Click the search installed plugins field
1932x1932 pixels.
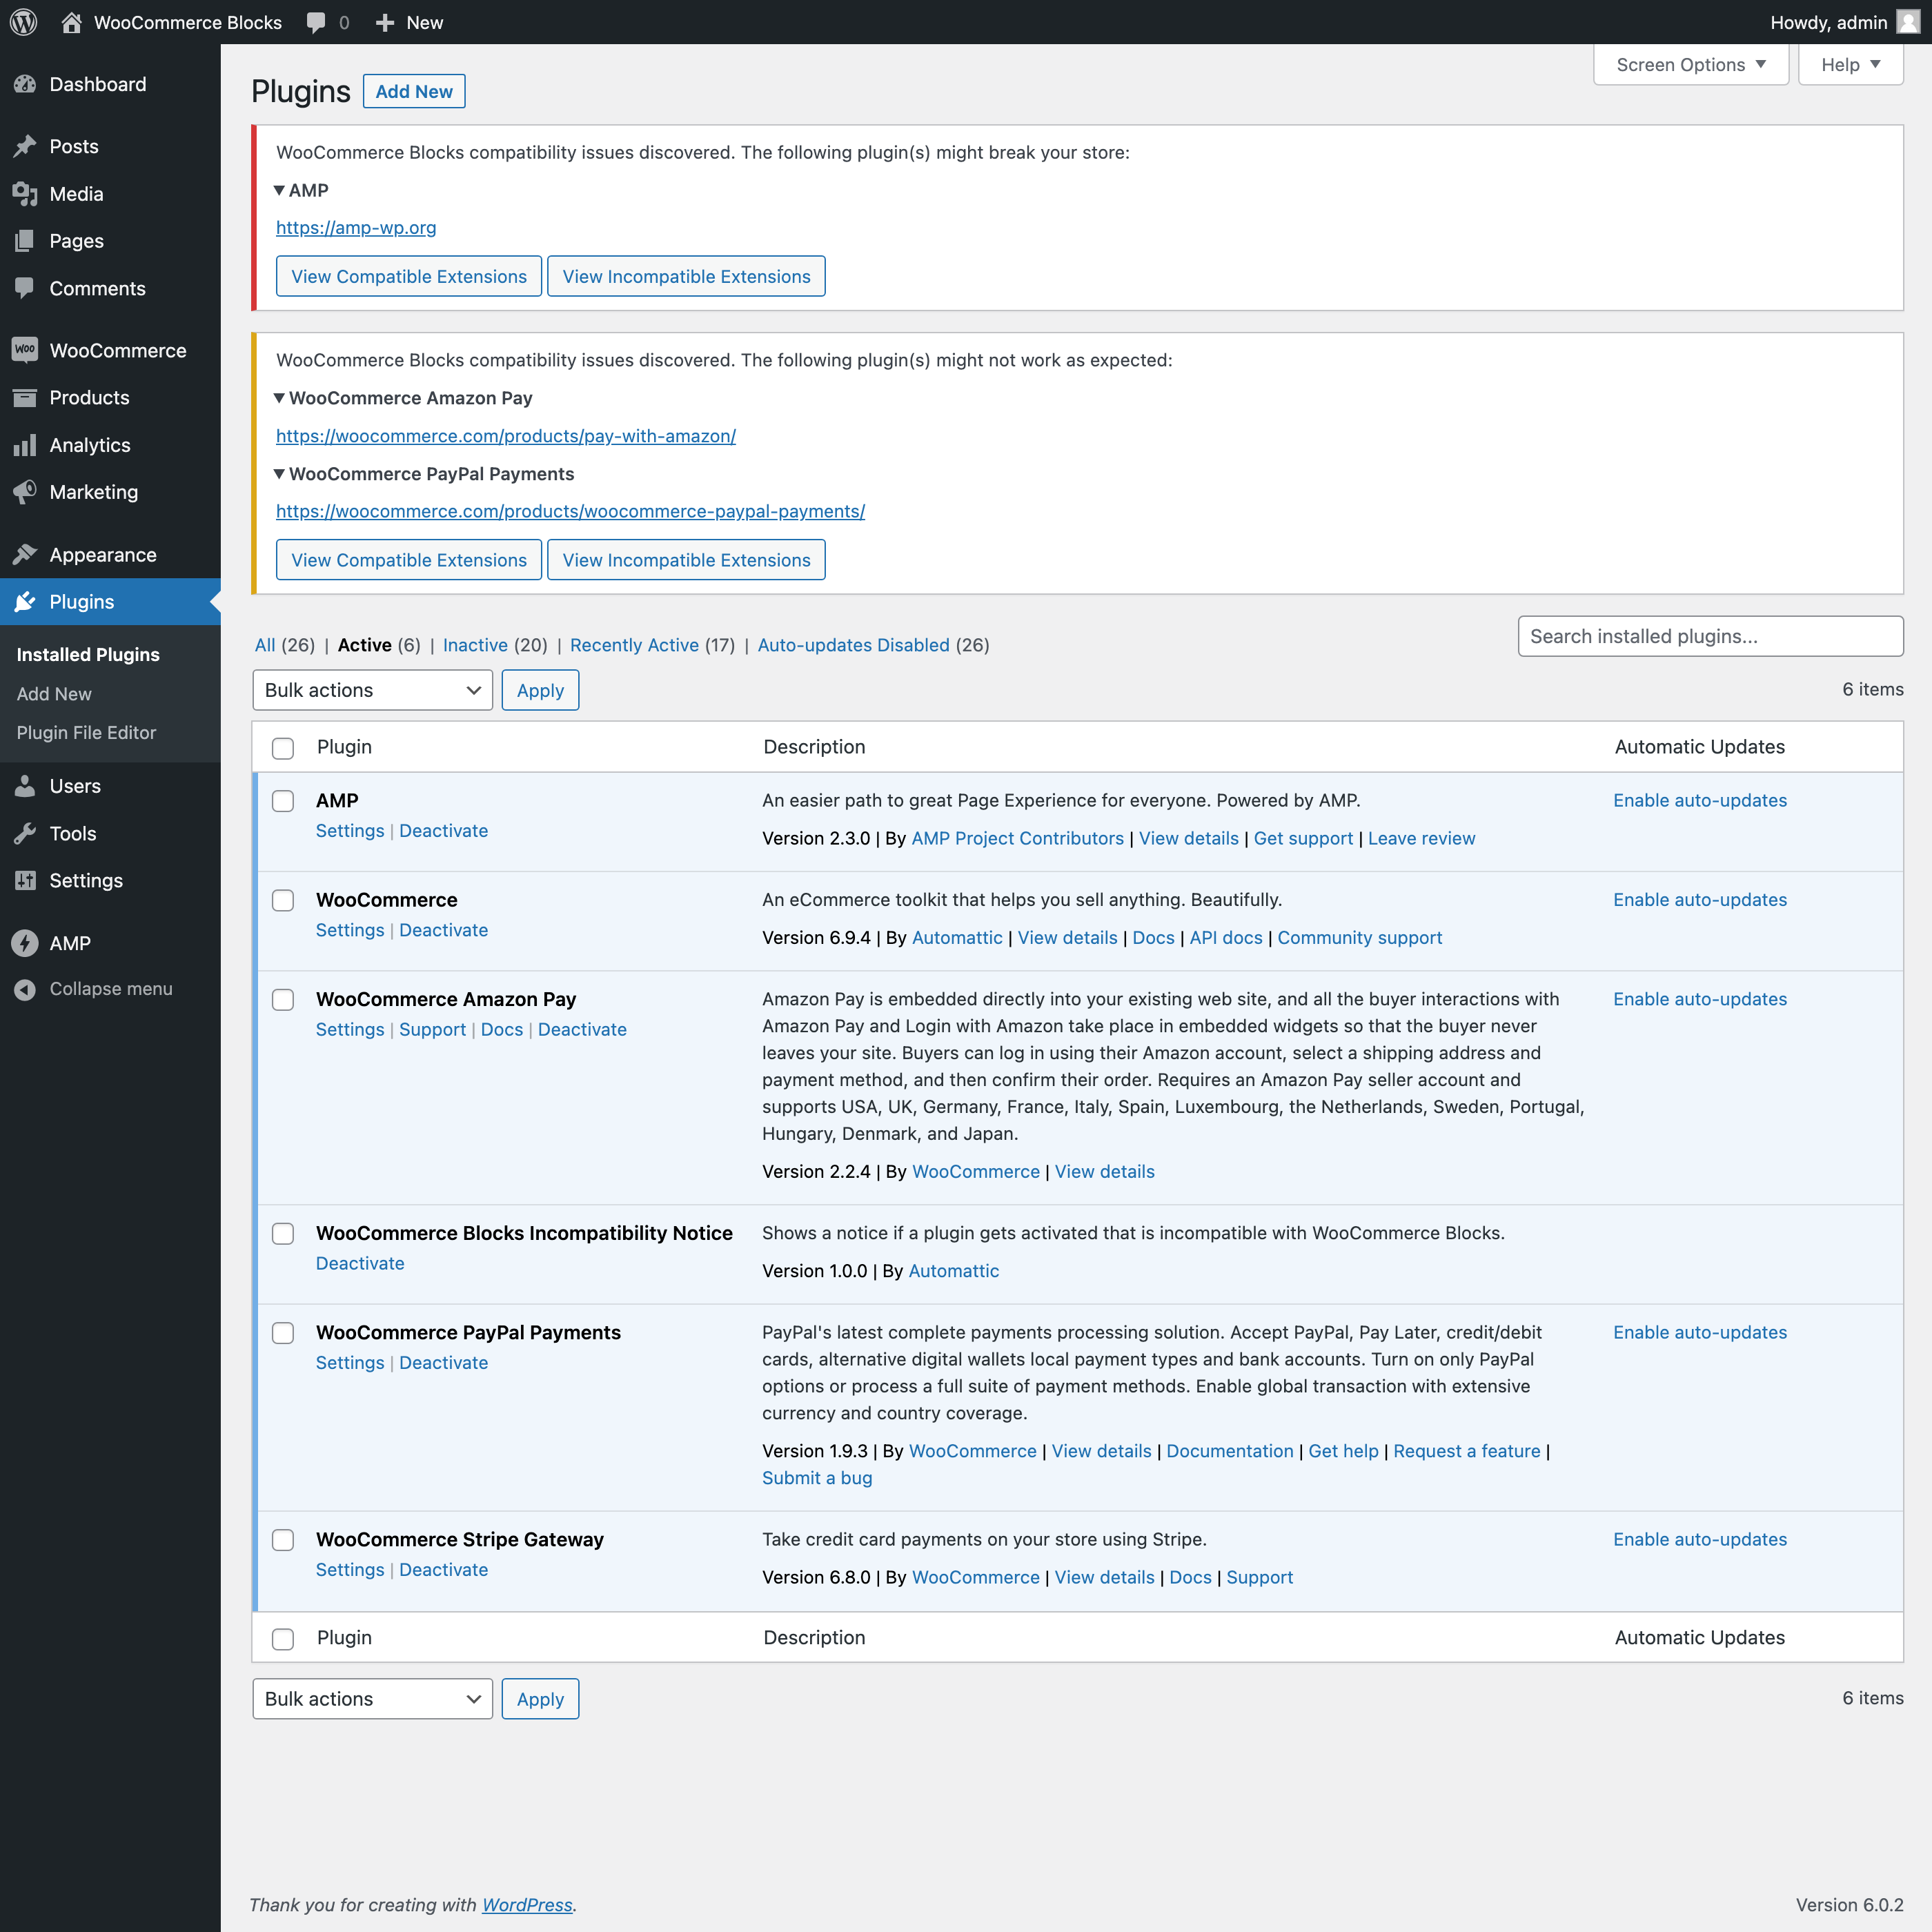coord(1710,636)
